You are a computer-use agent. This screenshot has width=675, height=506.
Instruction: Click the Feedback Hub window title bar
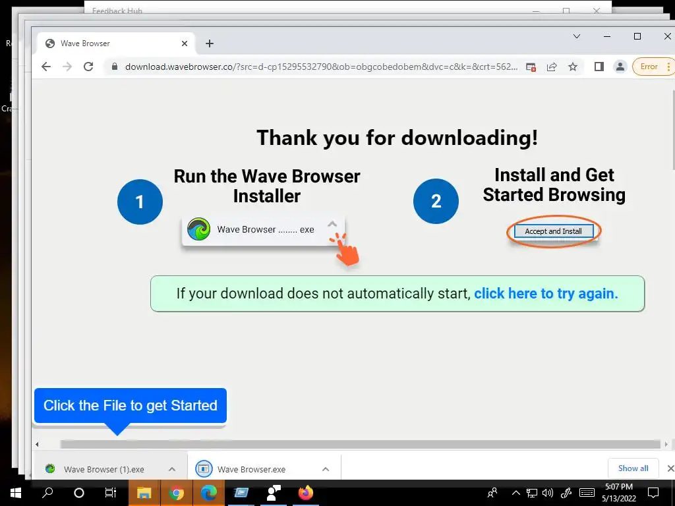(348, 7)
